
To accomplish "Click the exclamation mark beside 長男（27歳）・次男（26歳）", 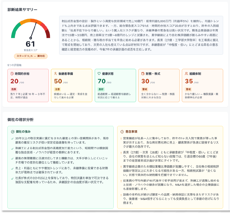I will pyautogui.click(x=121, y=153).
